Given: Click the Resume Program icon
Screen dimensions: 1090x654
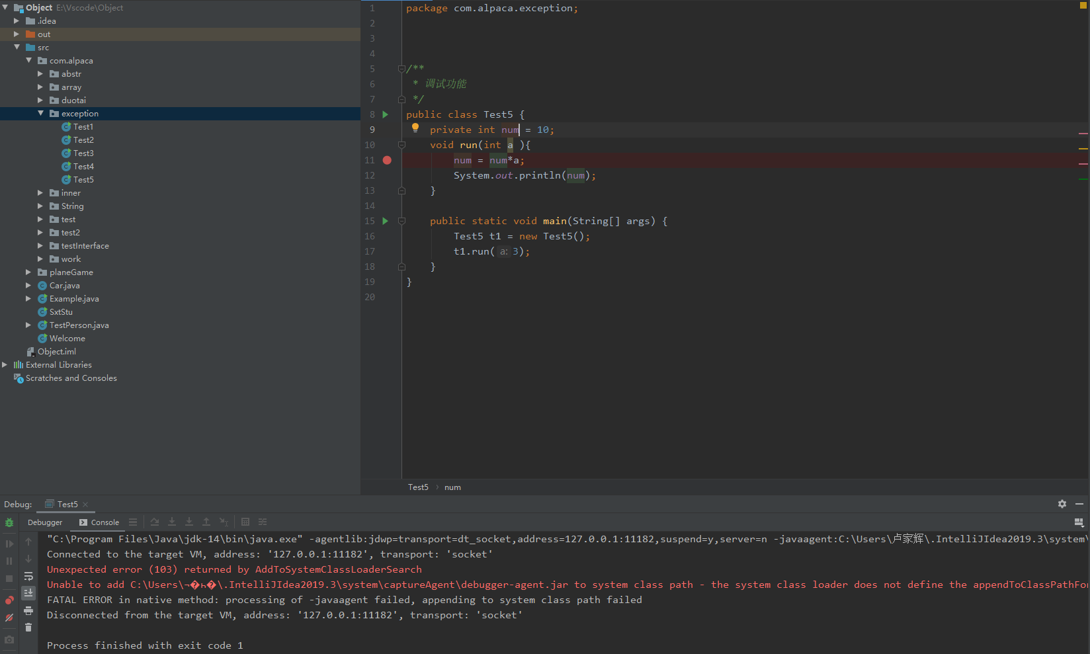Looking at the screenshot, I should coord(9,544).
